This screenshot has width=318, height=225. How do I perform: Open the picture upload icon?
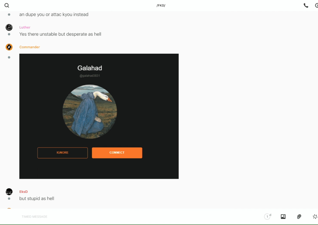283,217
